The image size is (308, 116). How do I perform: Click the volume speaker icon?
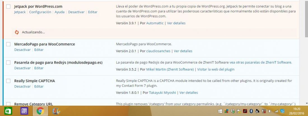click(270, 111)
